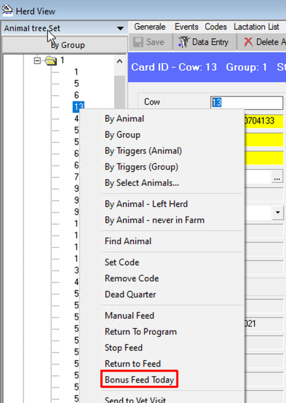Choose Dead Quarter option
286x403 pixels.
pyautogui.click(x=130, y=295)
